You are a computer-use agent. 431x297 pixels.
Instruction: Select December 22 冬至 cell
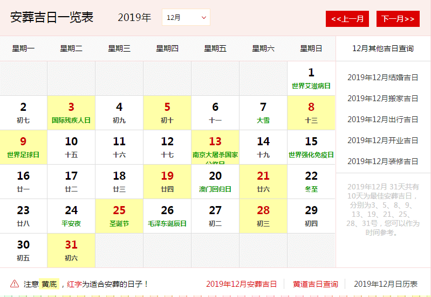[x=311, y=182]
